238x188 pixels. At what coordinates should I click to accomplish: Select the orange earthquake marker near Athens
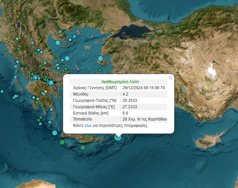[55, 88]
